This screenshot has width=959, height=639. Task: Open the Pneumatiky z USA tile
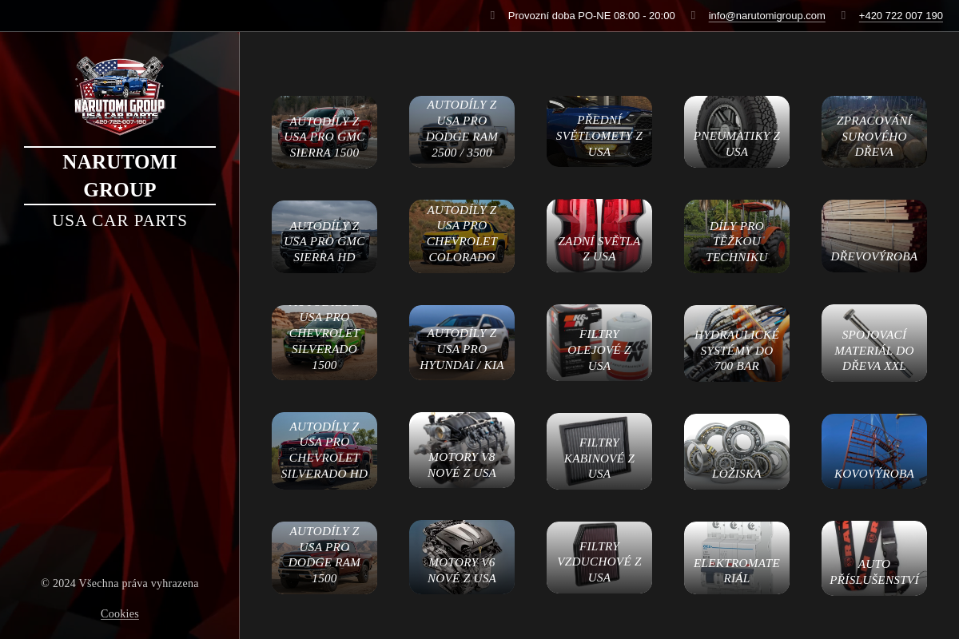737,132
